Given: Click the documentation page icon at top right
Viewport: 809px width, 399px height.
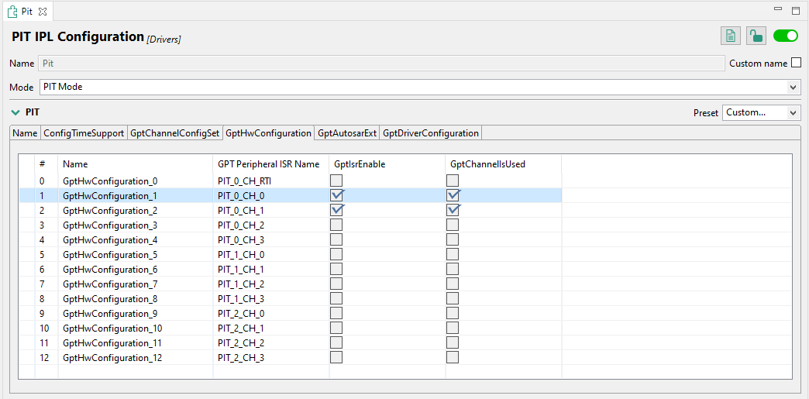Looking at the screenshot, I should click(x=731, y=36).
